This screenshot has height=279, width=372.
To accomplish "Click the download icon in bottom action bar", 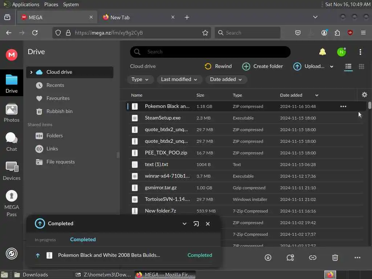I will point(268,258).
